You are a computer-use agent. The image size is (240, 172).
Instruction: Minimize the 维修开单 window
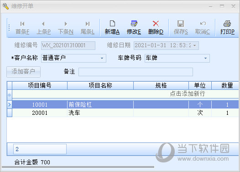[211, 6]
